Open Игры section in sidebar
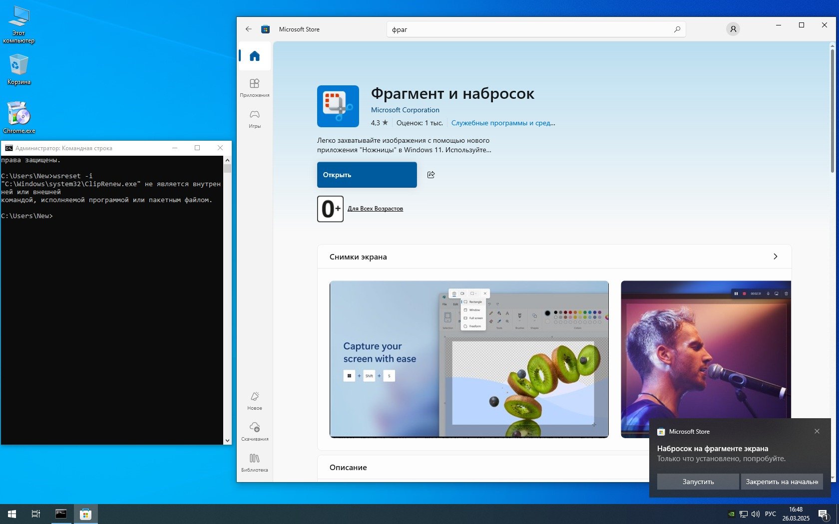839x524 pixels. point(255,119)
